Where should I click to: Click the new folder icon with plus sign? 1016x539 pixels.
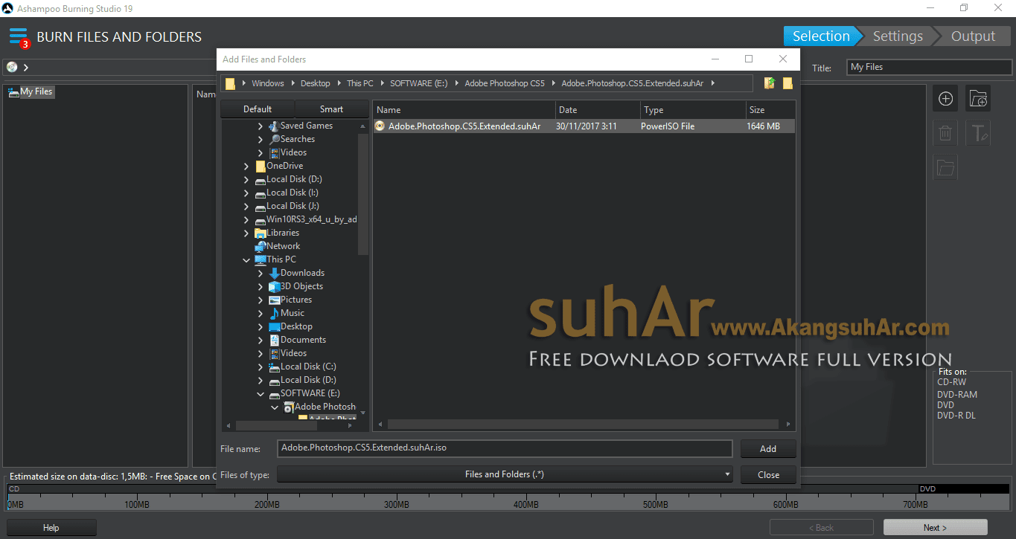(978, 99)
